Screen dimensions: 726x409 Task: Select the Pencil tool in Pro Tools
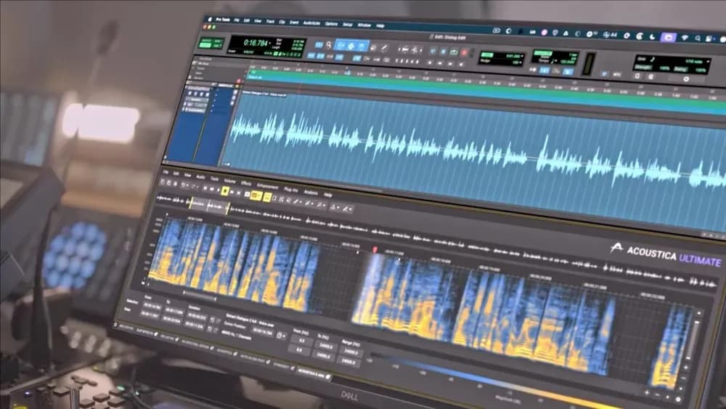point(384,48)
